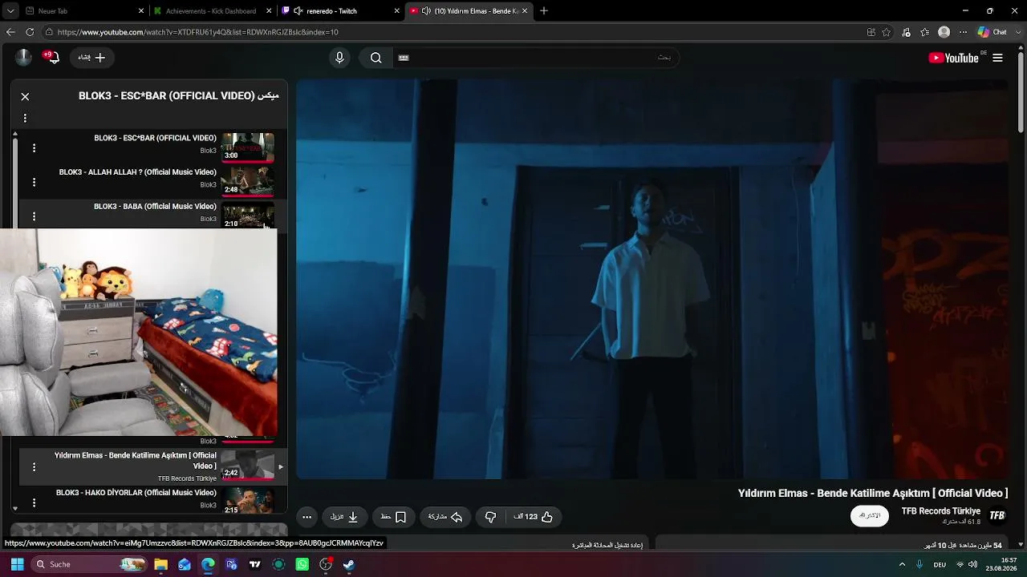Close the Neuer Tab browser tab

(x=141, y=11)
